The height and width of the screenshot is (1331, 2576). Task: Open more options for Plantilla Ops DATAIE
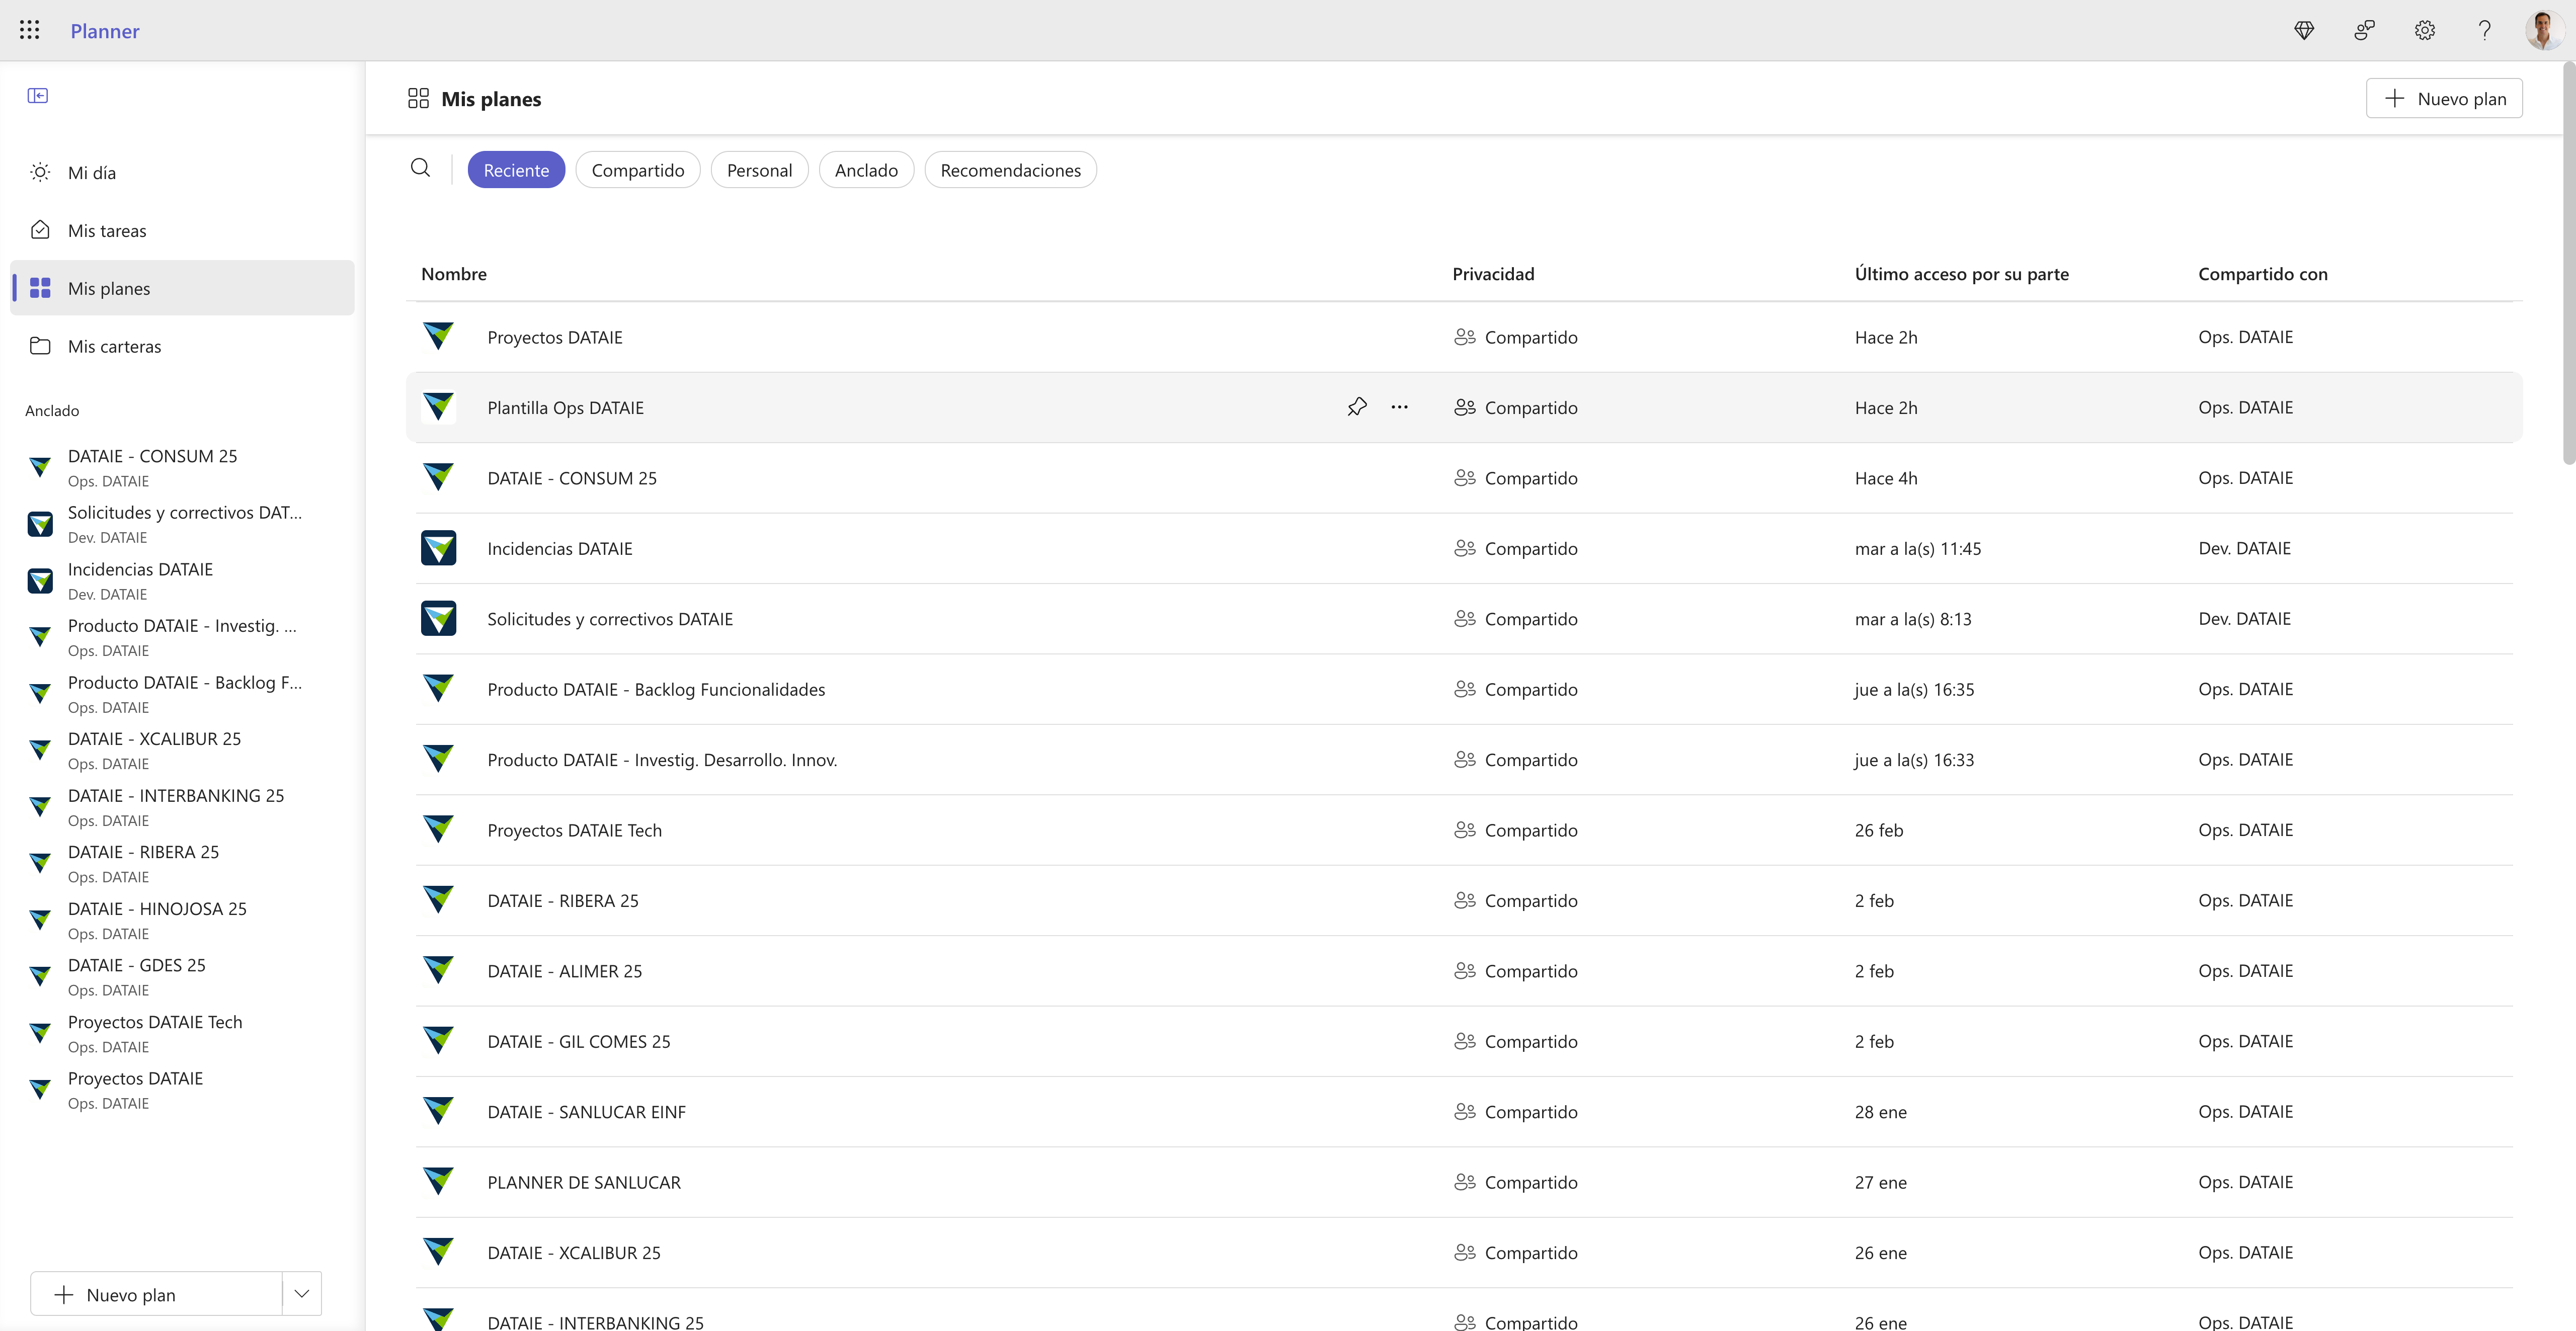click(1399, 407)
